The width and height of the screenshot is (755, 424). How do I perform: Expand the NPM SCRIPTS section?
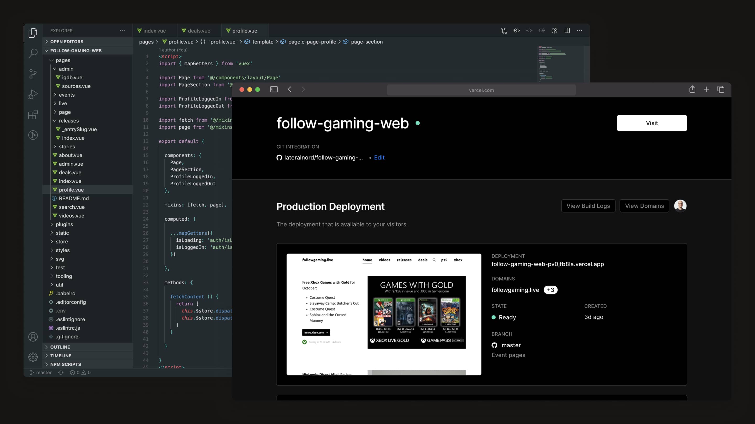(x=88, y=364)
